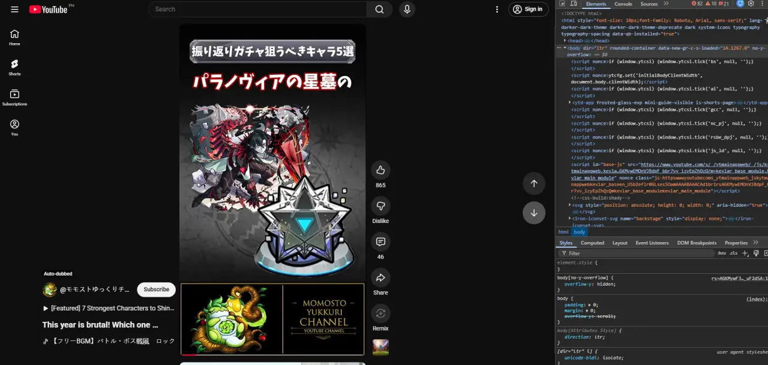This screenshot has height=365, width=768.
Task: Go to next Short with down arrow
Action: 534,213
